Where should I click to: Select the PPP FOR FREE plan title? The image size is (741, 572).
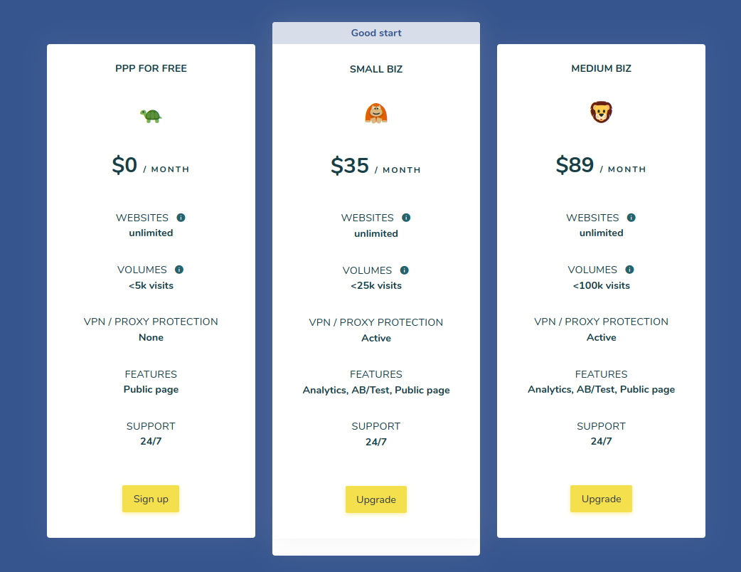(151, 69)
